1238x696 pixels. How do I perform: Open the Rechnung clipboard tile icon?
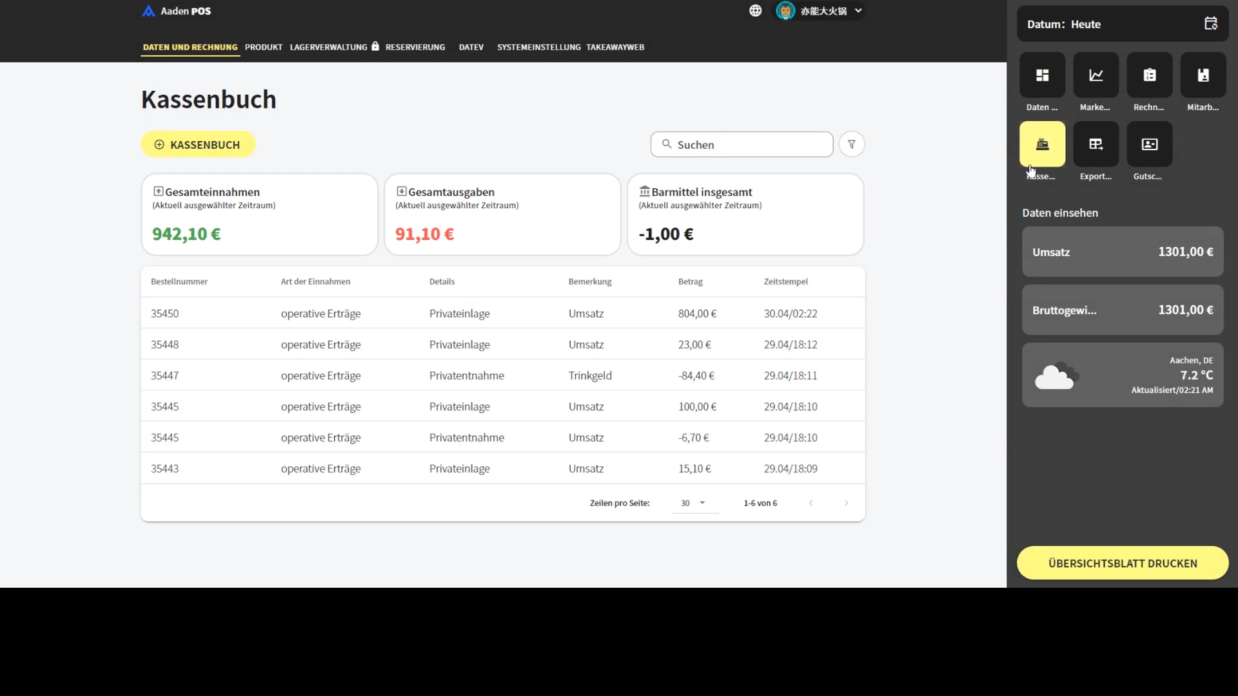tap(1149, 75)
